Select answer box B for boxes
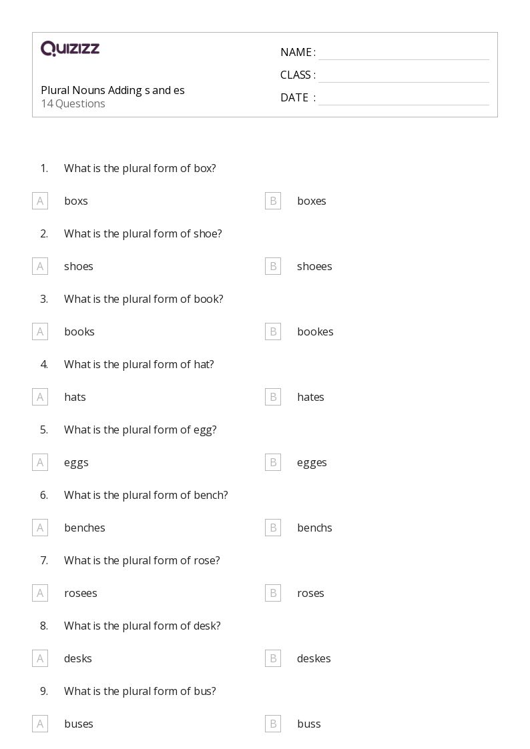The width and height of the screenshot is (530, 749). 273,201
